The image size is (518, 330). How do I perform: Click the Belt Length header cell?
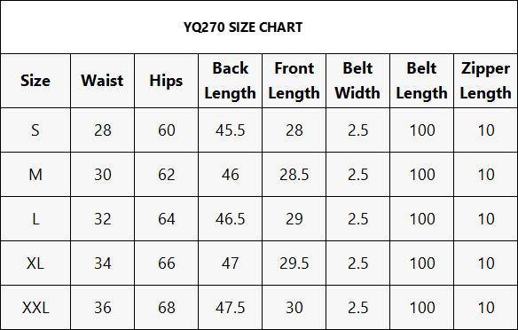pos(422,81)
